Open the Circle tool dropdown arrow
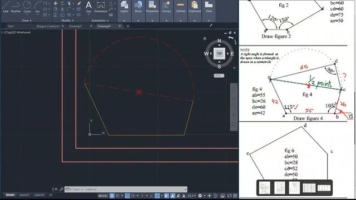The height and width of the screenshot is (200, 356). coord(27,15)
